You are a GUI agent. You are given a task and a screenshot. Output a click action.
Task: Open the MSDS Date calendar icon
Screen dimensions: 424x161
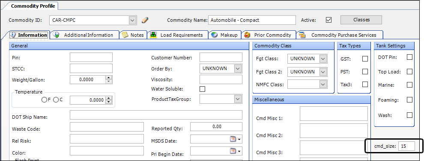[233, 139]
